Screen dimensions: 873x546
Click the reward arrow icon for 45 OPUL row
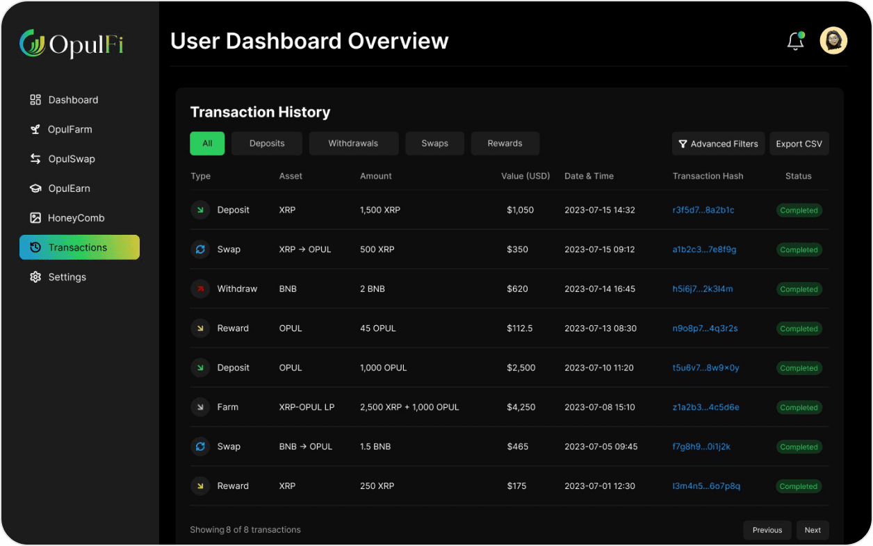(x=200, y=329)
